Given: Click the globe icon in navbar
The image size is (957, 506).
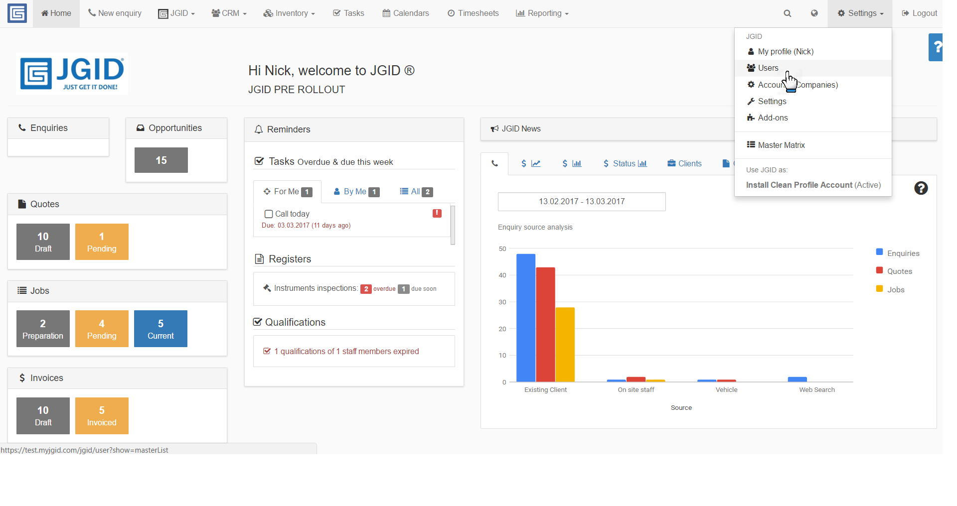Looking at the screenshot, I should [814, 13].
